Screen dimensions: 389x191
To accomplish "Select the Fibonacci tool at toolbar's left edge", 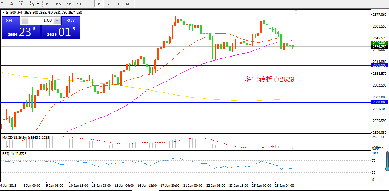I will (x=2, y=4).
